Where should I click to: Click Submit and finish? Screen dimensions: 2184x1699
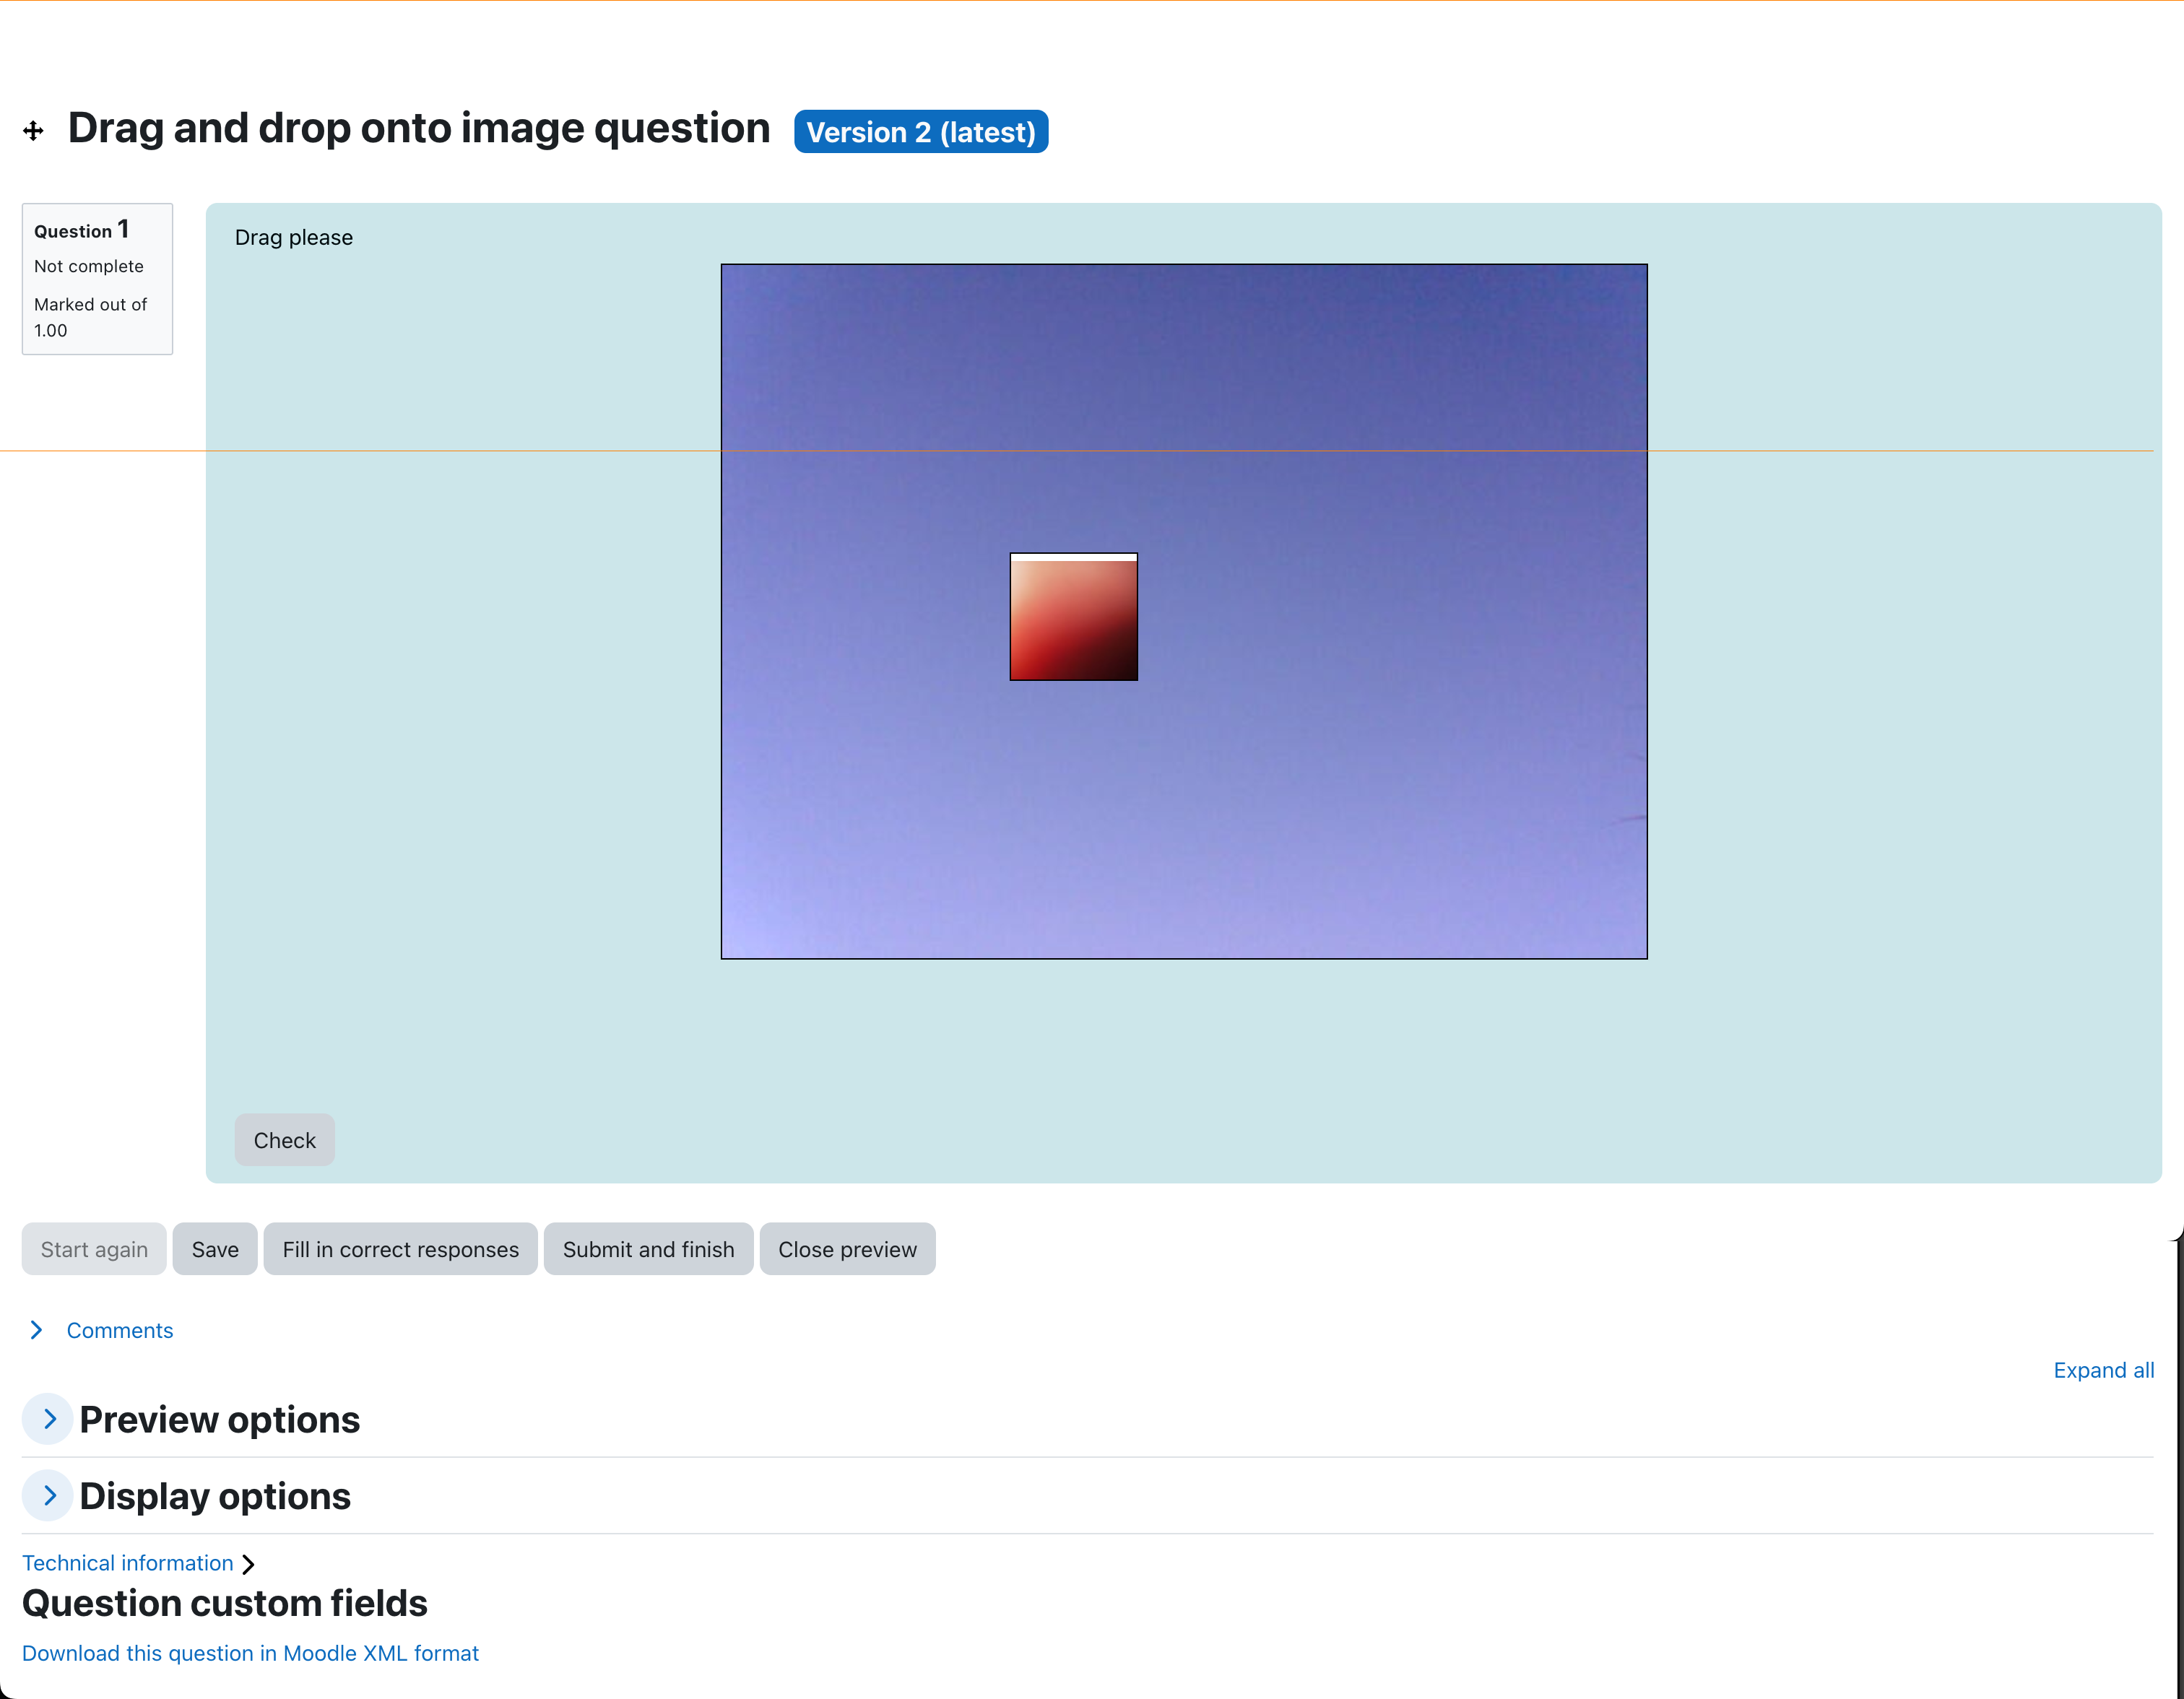[x=648, y=1249]
